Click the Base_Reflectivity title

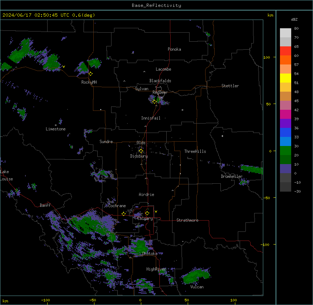pos(156,5)
